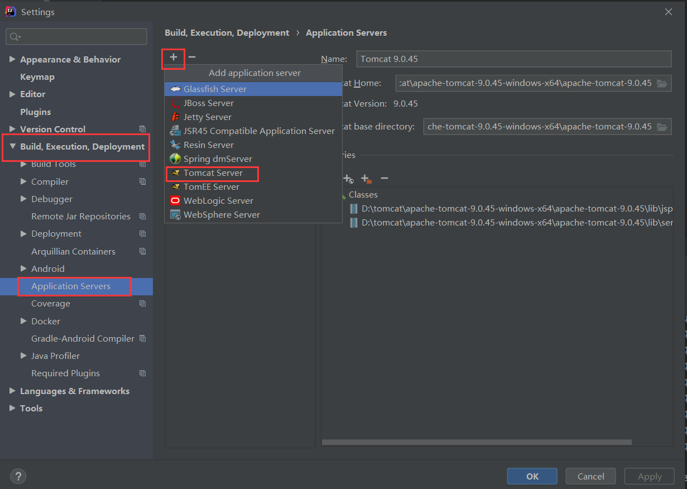This screenshot has height=489, width=687.
Task: Click the JBoss Server icon
Action: 175,103
